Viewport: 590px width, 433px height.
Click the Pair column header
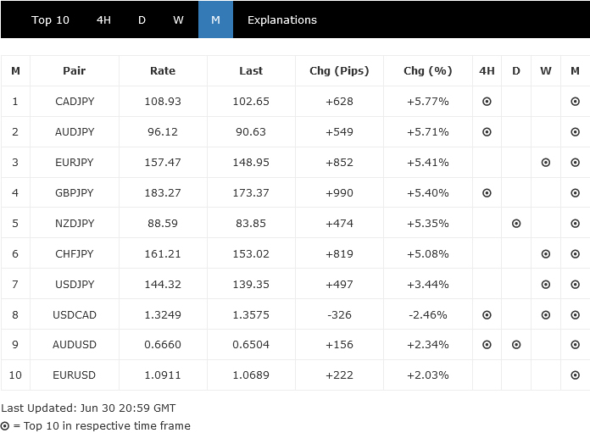(x=75, y=71)
